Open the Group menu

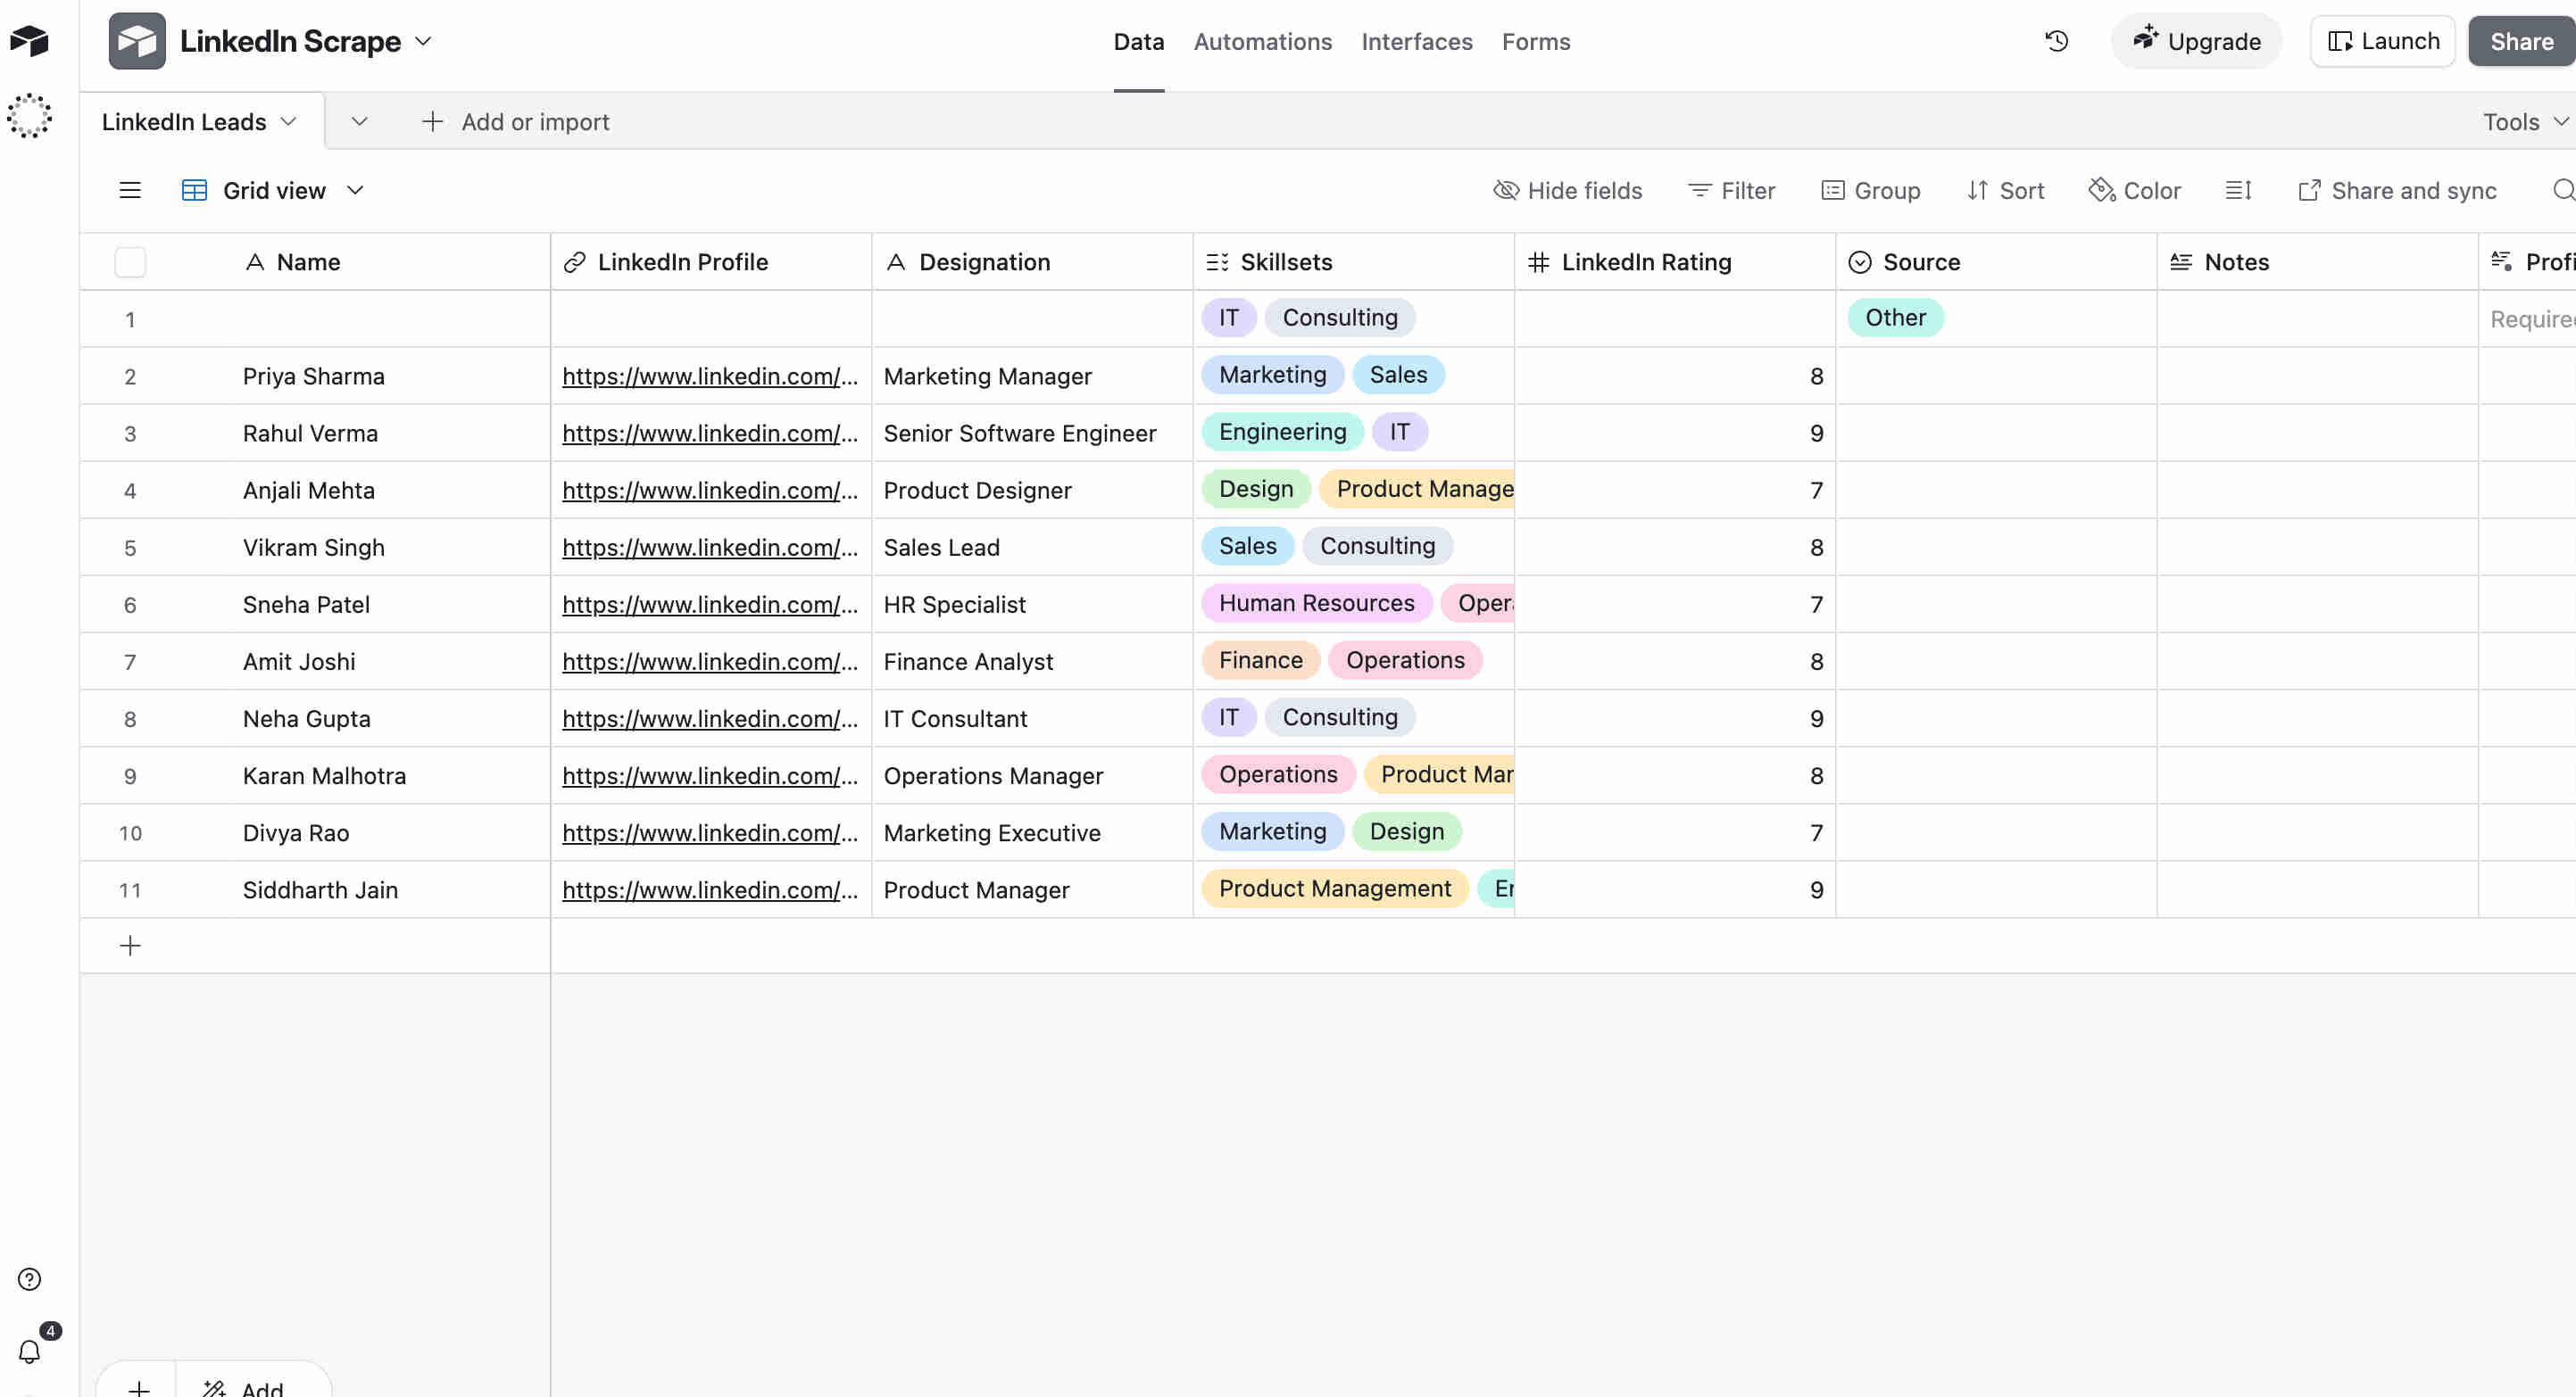1870,190
